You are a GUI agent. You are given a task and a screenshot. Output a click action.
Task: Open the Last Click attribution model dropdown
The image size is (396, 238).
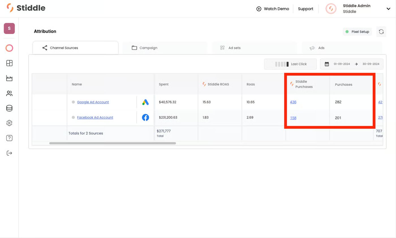point(290,64)
